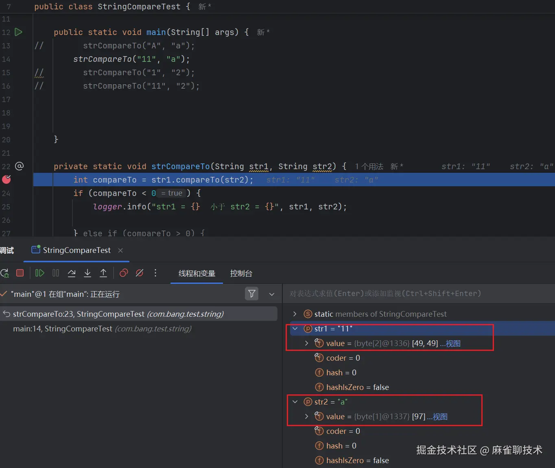This screenshot has width=555, height=468.
Task: Click the 1 个用法 usages hint
Action: click(369, 166)
